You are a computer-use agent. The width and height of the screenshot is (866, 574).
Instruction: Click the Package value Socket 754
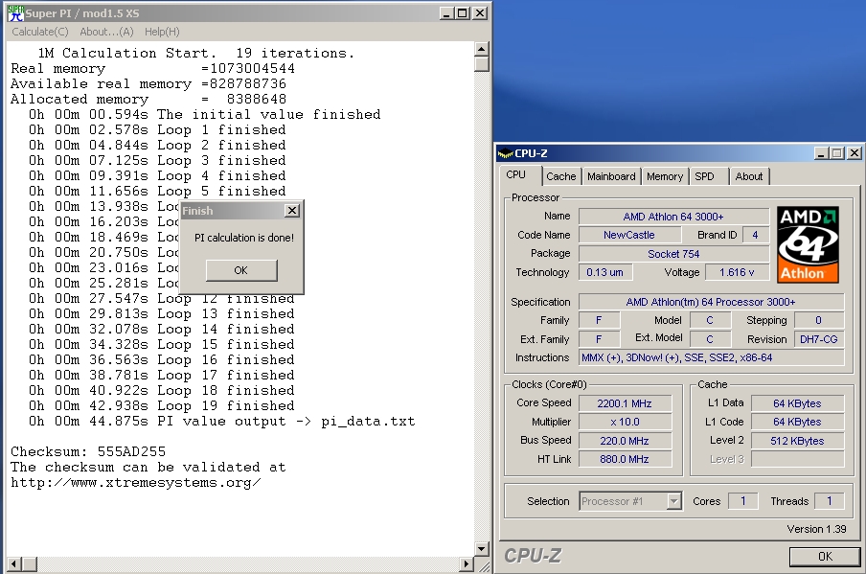pos(673,254)
